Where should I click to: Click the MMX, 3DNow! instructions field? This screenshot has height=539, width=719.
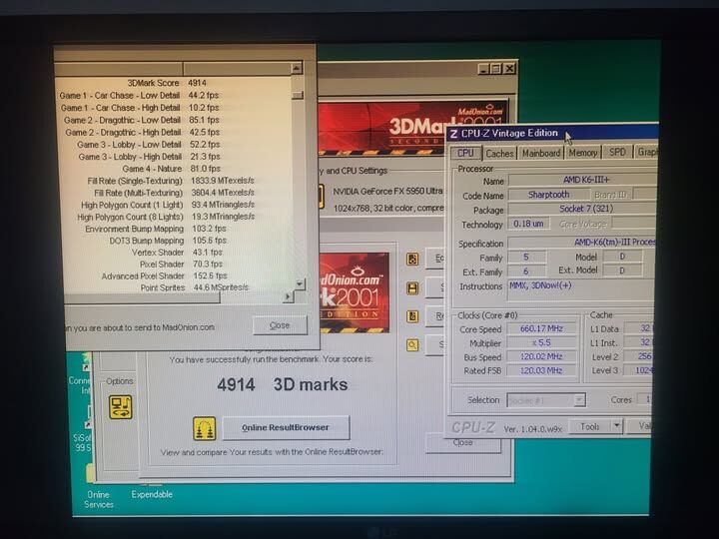click(x=582, y=290)
